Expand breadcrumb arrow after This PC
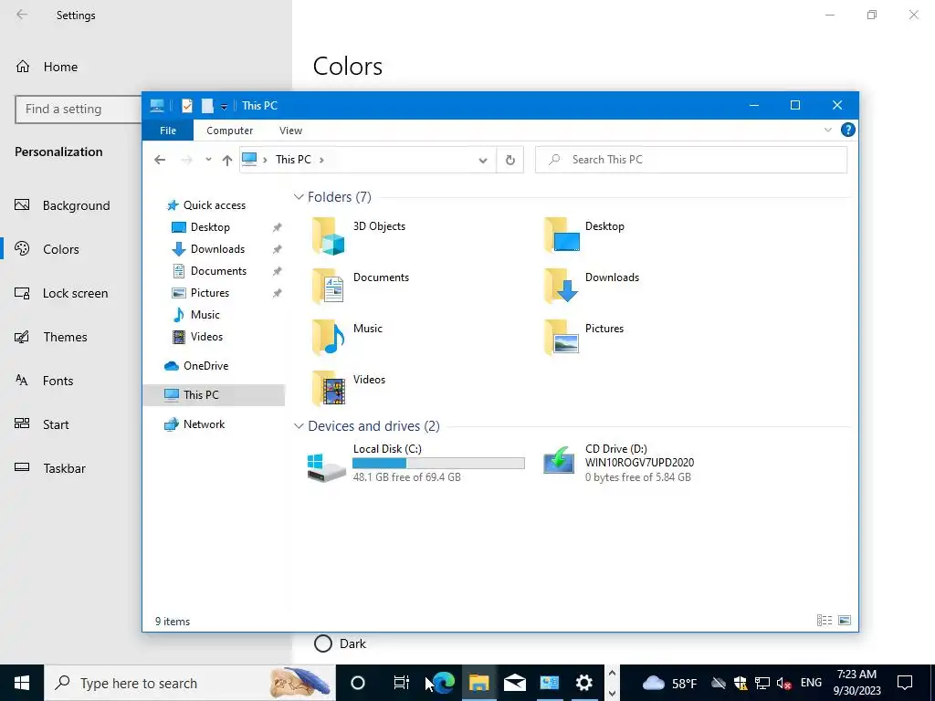This screenshot has height=701, width=935. click(x=321, y=160)
